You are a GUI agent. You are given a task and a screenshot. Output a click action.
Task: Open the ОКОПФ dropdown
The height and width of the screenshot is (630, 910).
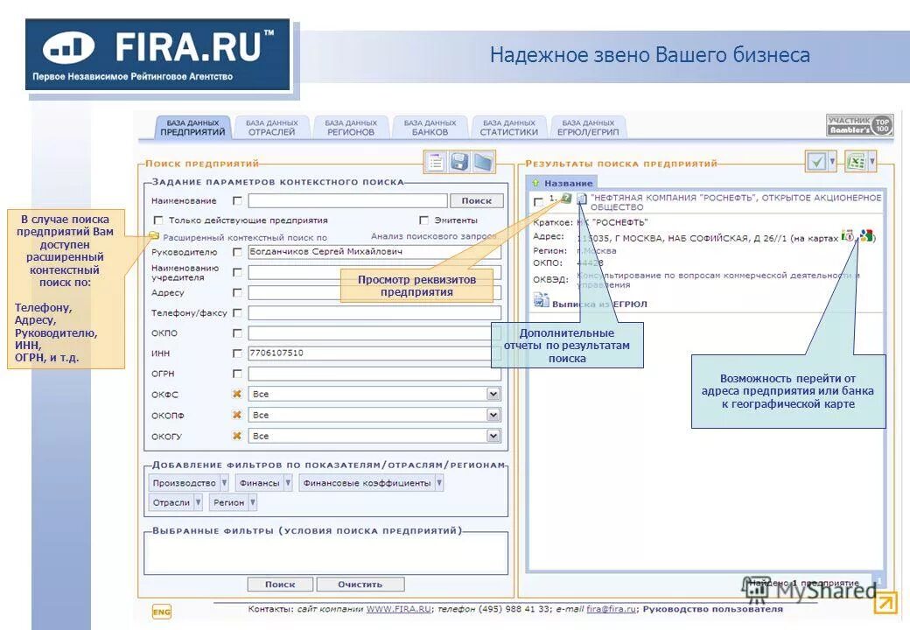pos(493,415)
